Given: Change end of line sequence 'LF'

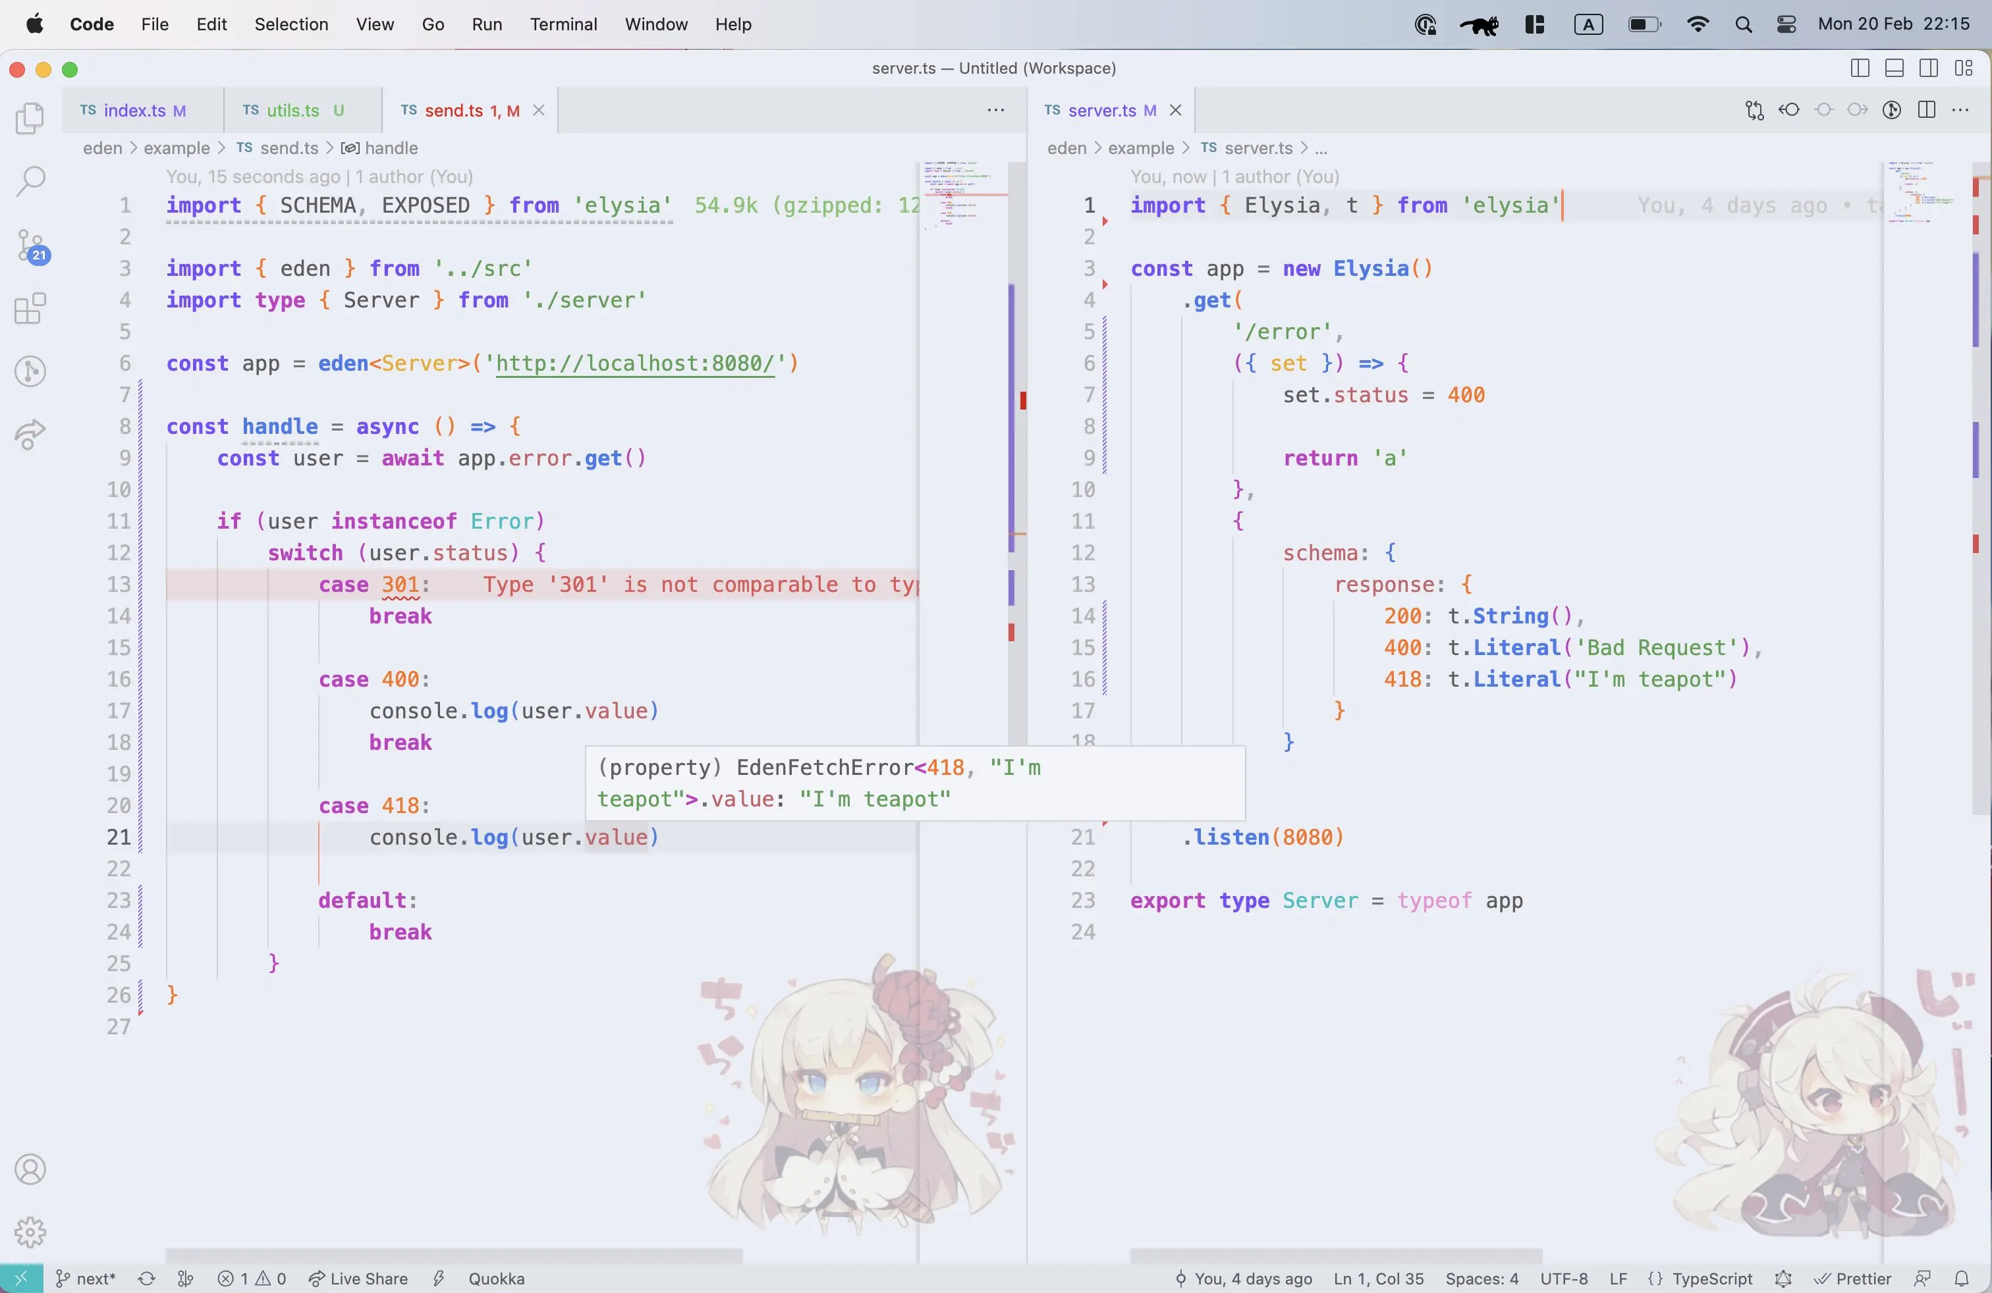Looking at the screenshot, I should click(x=1618, y=1279).
